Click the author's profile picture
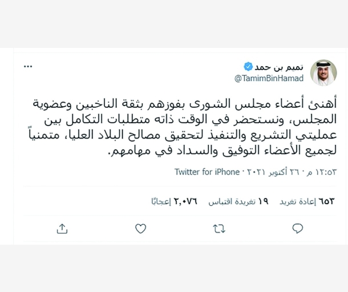The height and width of the screenshot is (292, 348). (x=323, y=72)
